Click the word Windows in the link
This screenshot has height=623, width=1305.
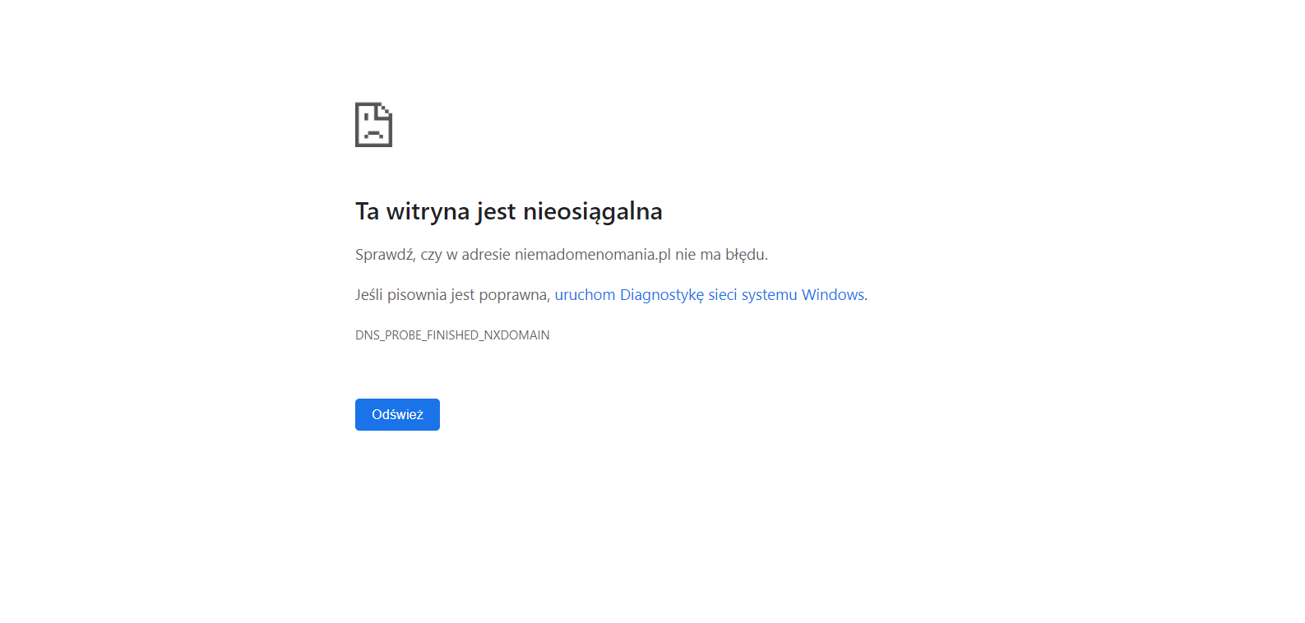(x=832, y=295)
